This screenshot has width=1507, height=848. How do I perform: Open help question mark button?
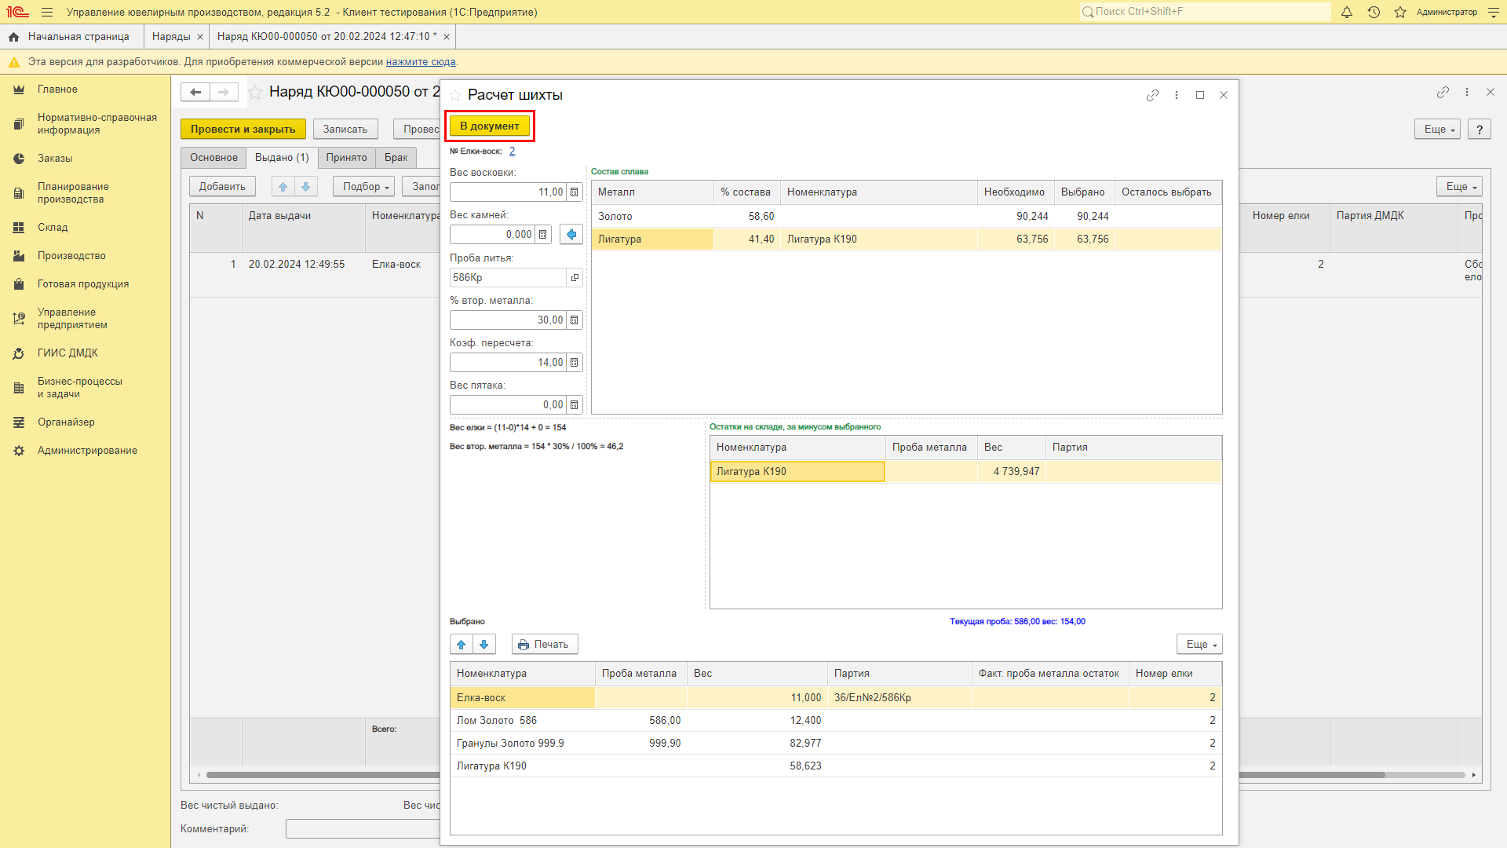(x=1480, y=130)
